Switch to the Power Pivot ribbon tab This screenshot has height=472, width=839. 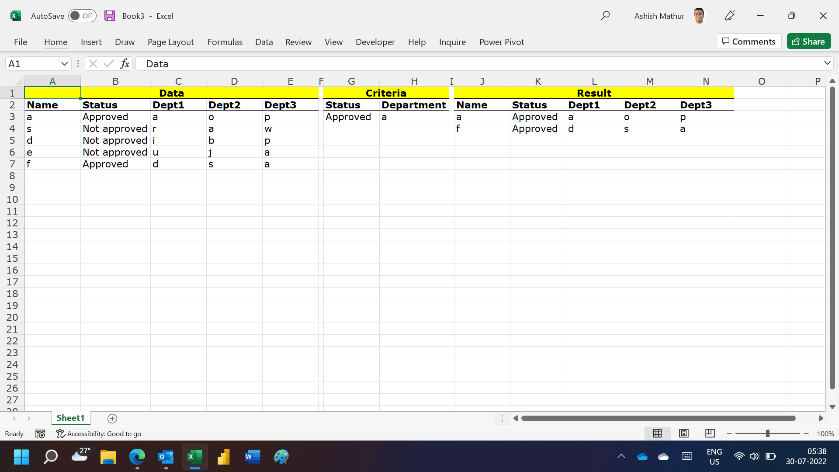502,42
